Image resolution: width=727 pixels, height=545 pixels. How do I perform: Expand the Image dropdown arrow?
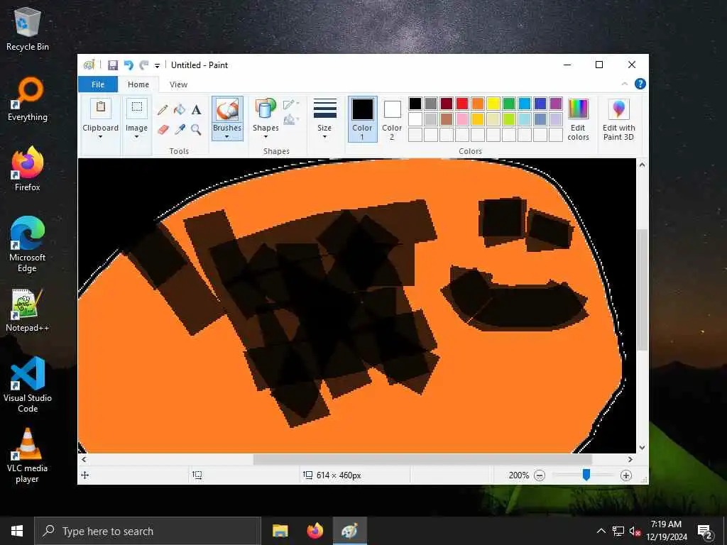137,137
